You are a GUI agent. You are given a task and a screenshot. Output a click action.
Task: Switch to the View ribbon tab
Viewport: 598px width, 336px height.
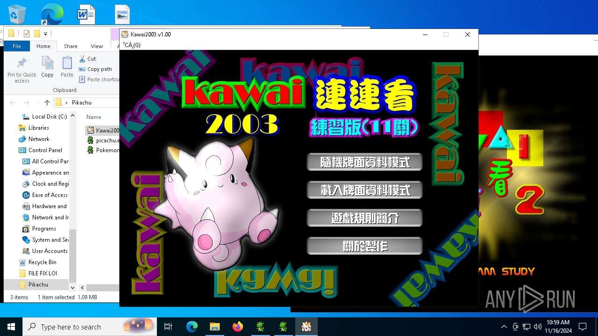pos(97,46)
